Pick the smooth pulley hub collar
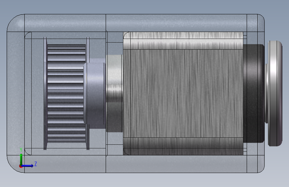Screen dimensions: 289x187 (x=94, y=93)
